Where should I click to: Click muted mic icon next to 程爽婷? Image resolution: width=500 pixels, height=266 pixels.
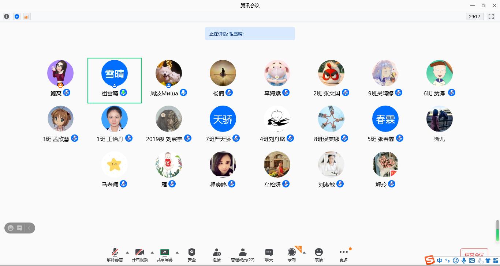click(x=232, y=184)
